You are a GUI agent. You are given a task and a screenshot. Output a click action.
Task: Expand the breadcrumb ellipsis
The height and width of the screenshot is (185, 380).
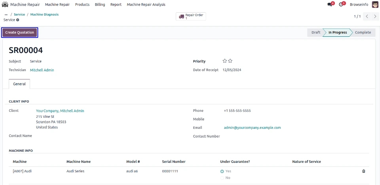coord(6,14)
